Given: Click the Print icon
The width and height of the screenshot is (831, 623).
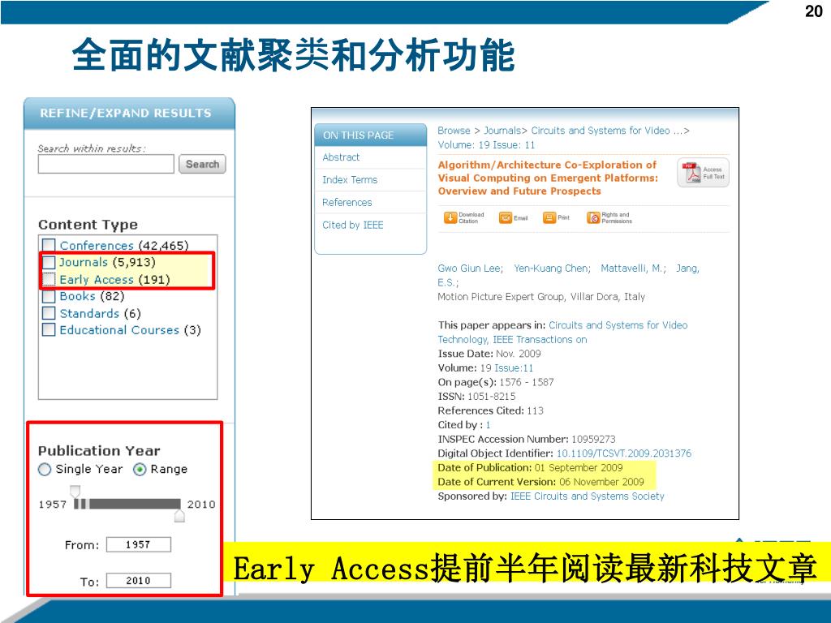Looking at the screenshot, I should pyautogui.click(x=549, y=217).
